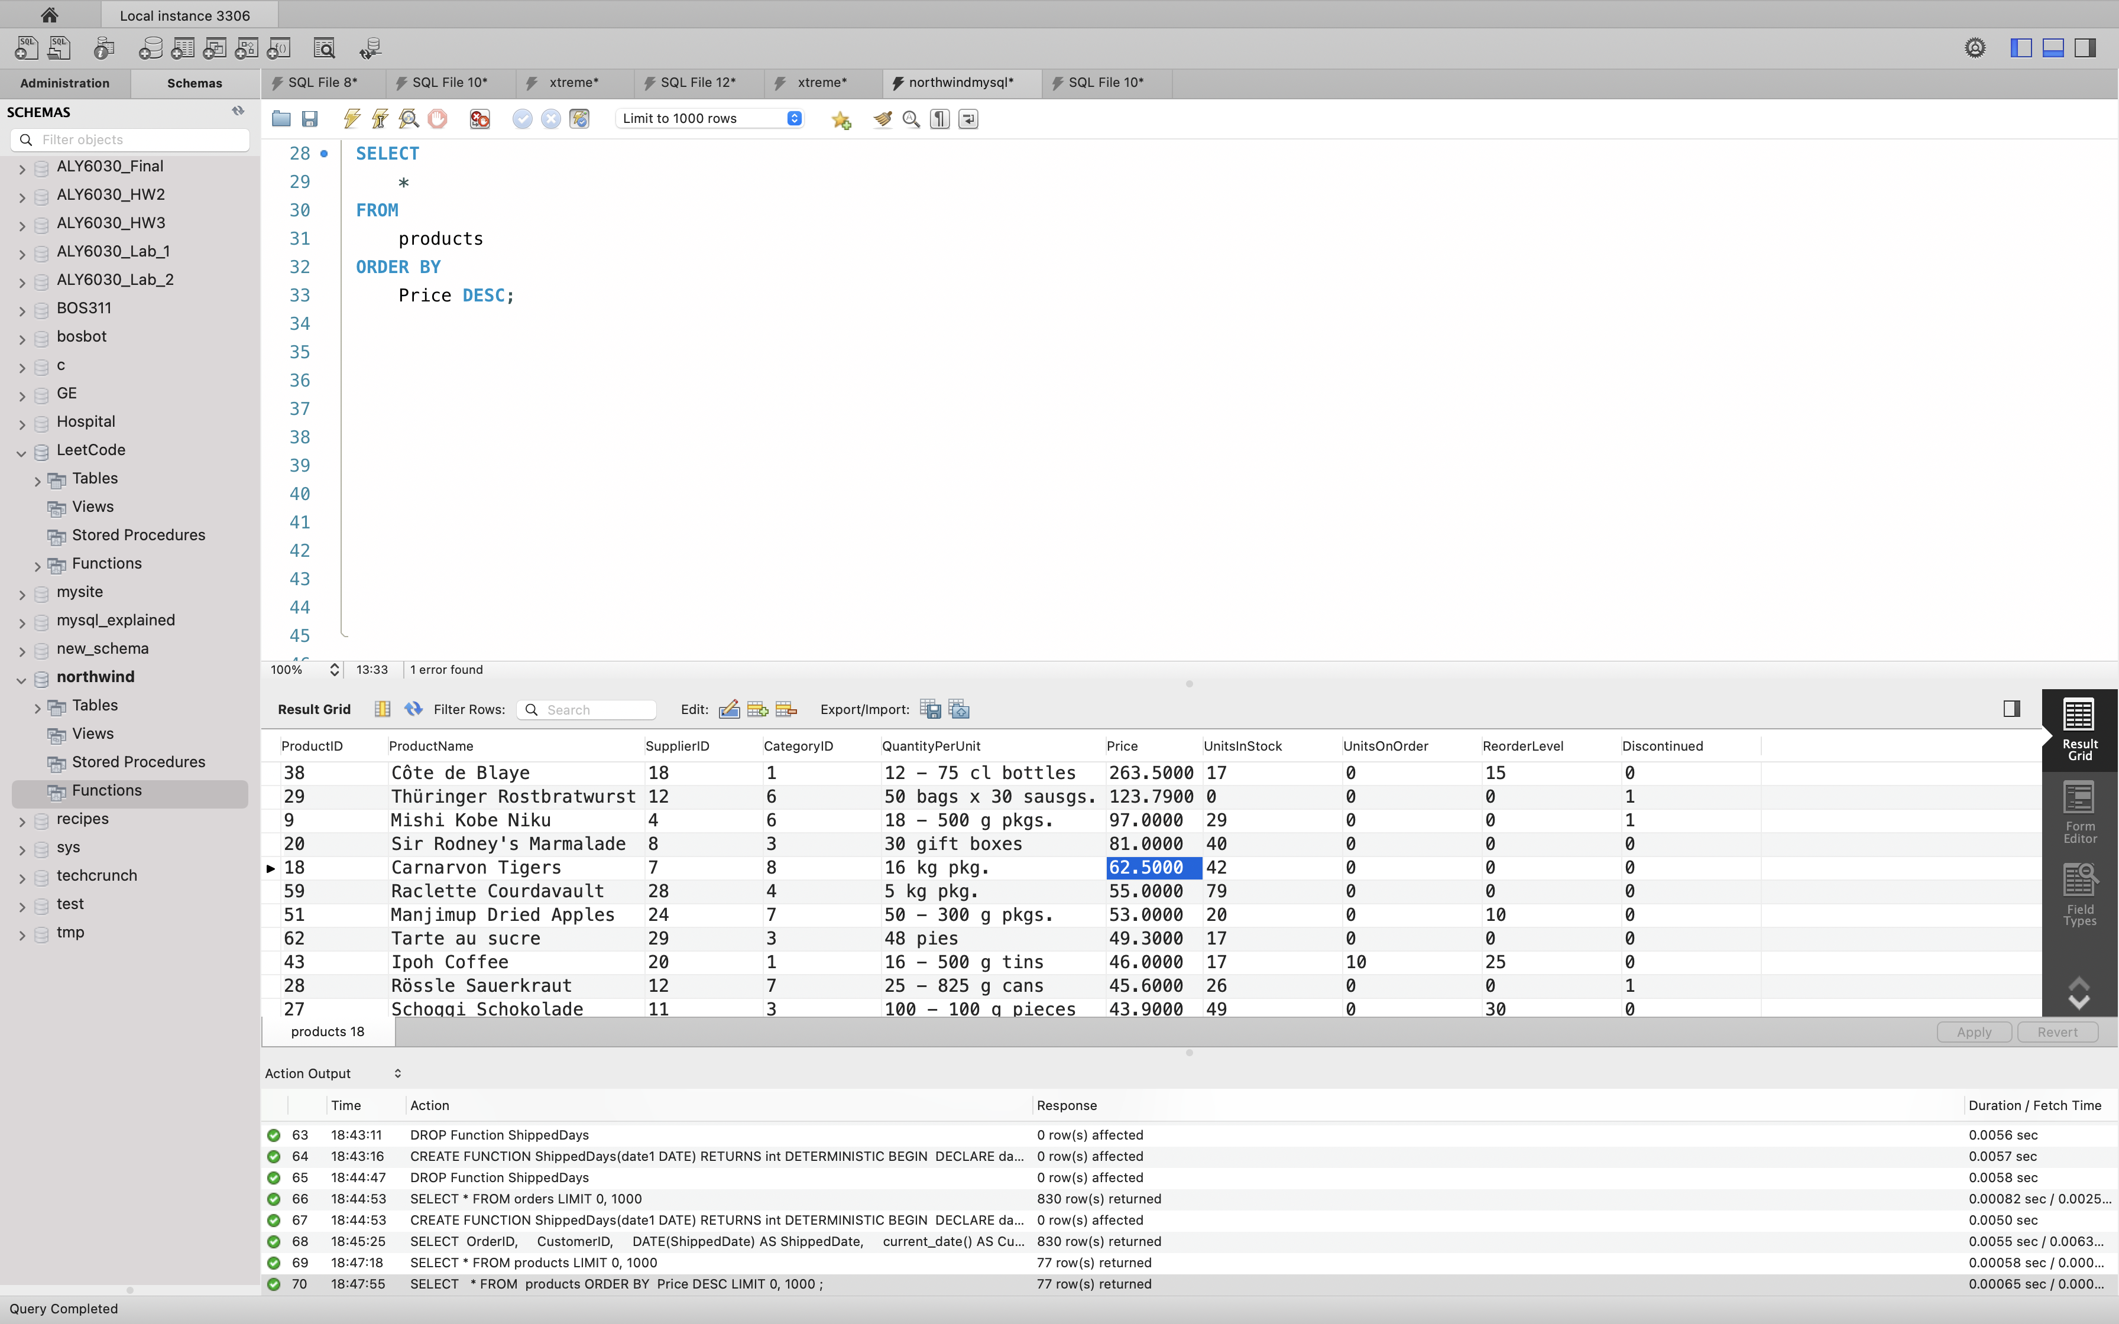Click the Execute query lightning bolt icon

tap(352, 119)
